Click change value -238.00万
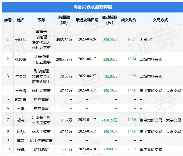Viewport: 183px width, 156px height. click(110, 59)
